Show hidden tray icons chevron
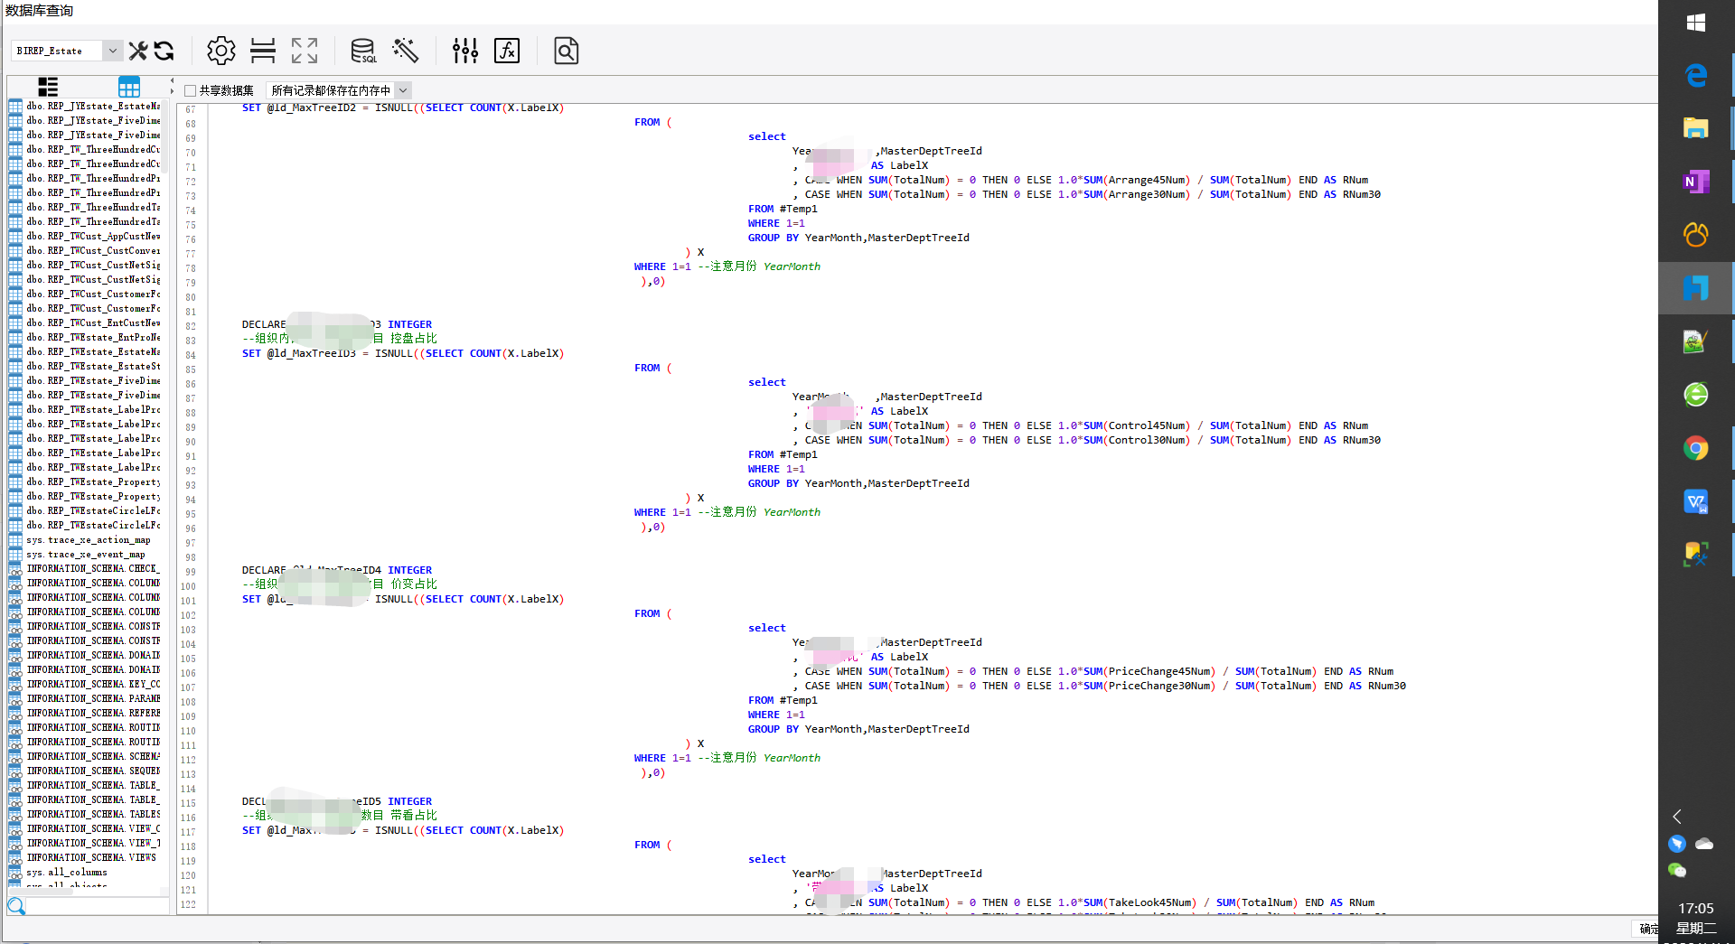The width and height of the screenshot is (1735, 944). click(1677, 817)
